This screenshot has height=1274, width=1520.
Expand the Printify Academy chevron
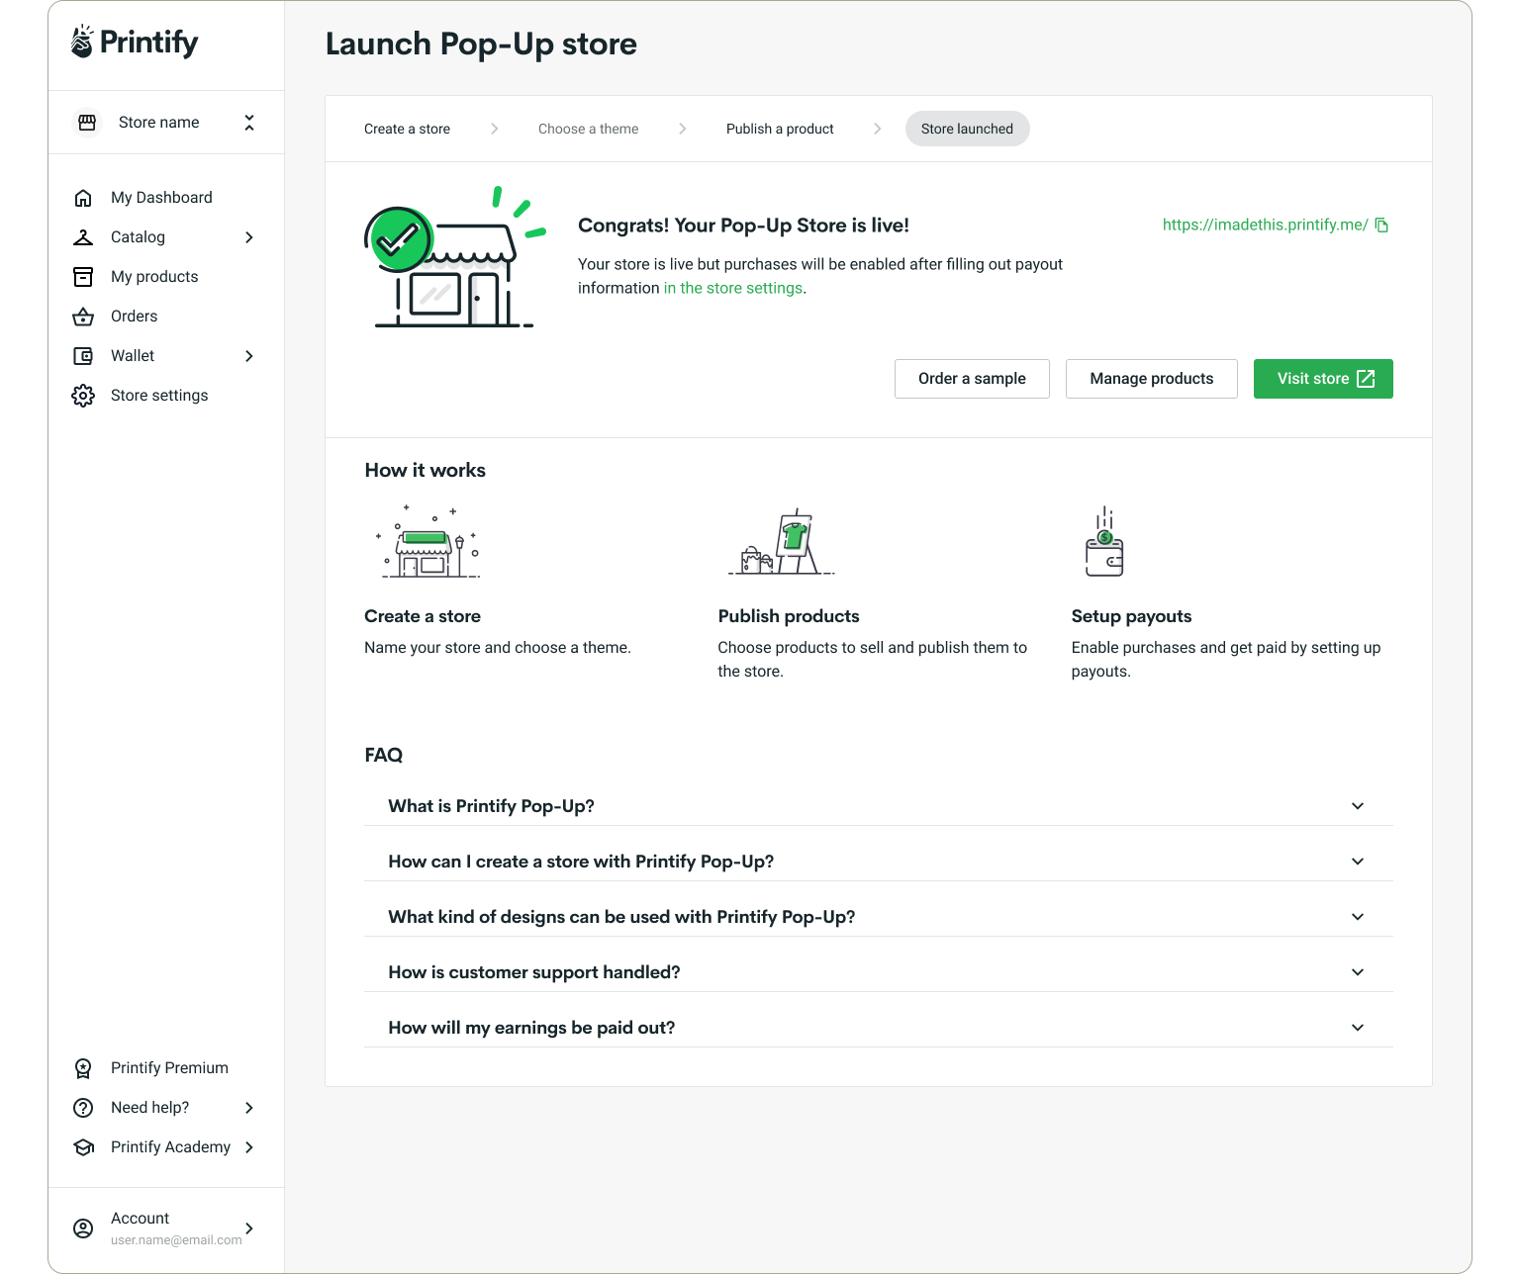[249, 1147]
